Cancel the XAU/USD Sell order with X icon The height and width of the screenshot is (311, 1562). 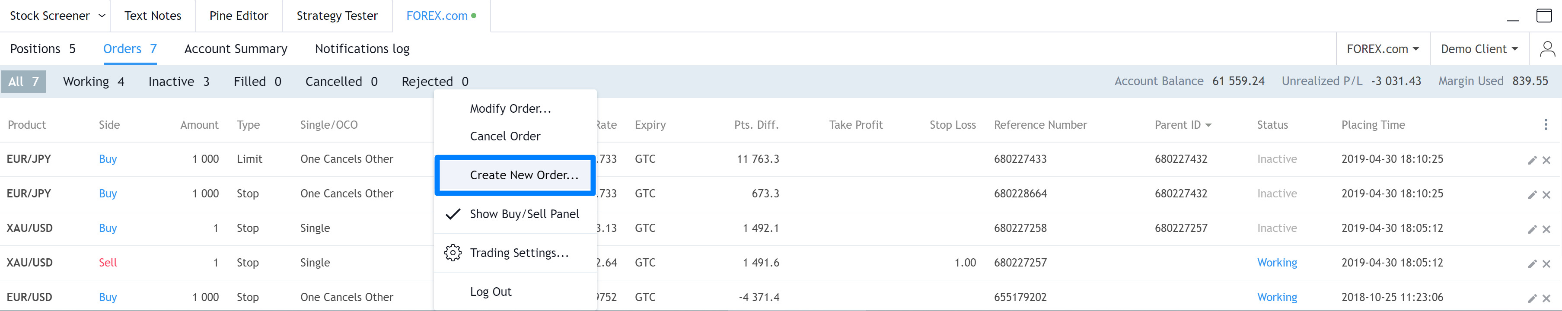pos(1546,264)
